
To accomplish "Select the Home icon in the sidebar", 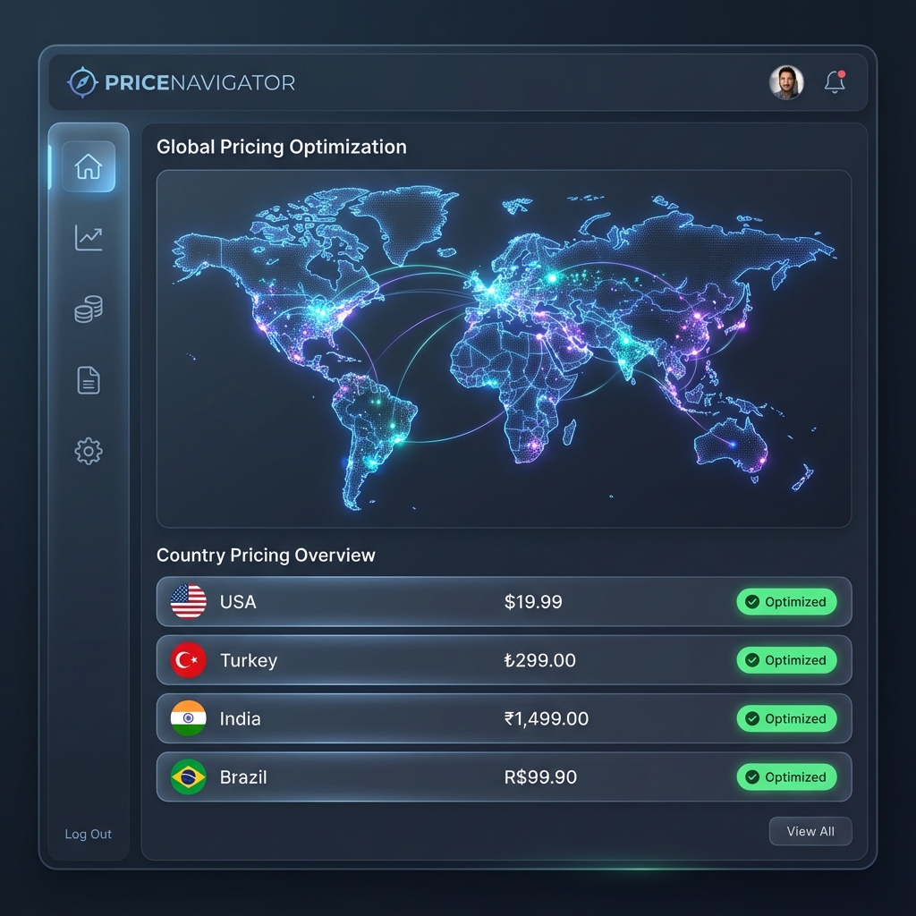I will (x=88, y=165).
